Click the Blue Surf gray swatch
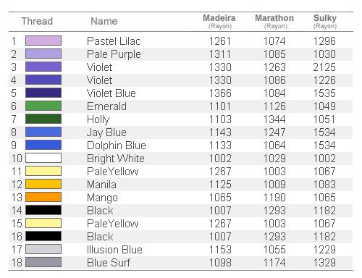The width and height of the screenshot is (362, 278). [43, 262]
